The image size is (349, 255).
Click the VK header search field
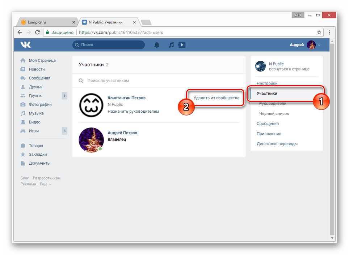coord(109,45)
